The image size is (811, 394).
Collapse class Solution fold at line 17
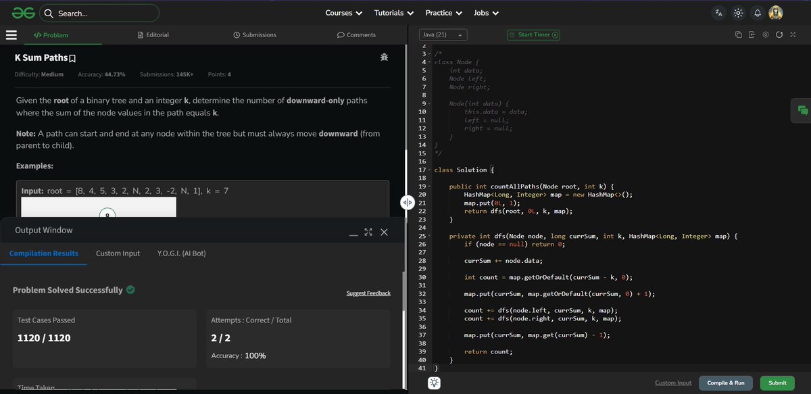click(x=429, y=170)
